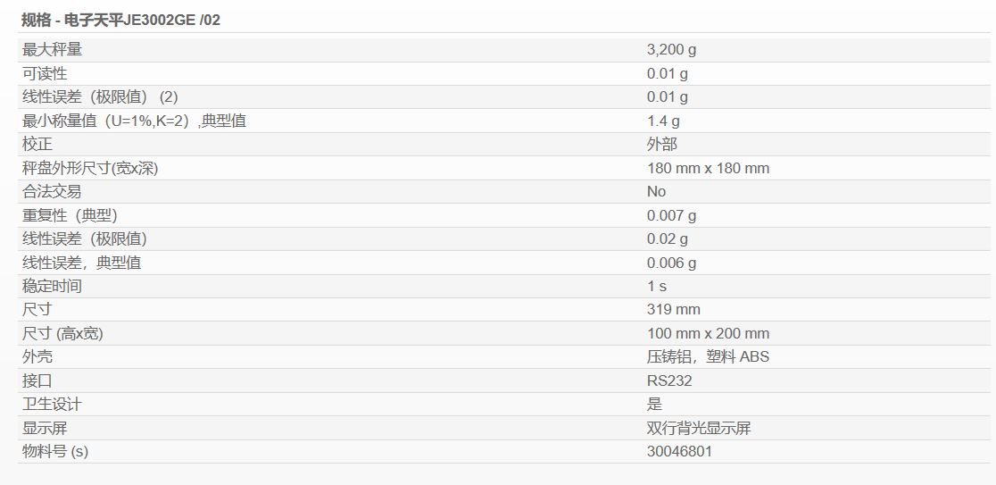The width and height of the screenshot is (996, 485).
Task: Select the 最大秤量 row label
Action: [52, 50]
